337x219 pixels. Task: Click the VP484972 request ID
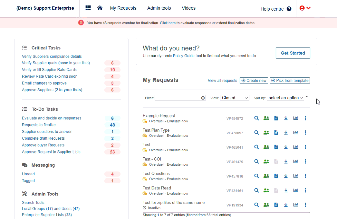click(x=235, y=118)
